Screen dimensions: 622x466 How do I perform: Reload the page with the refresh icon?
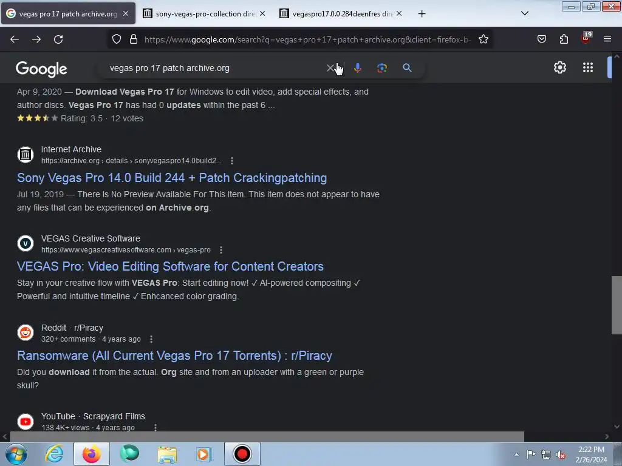[x=58, y=39]
